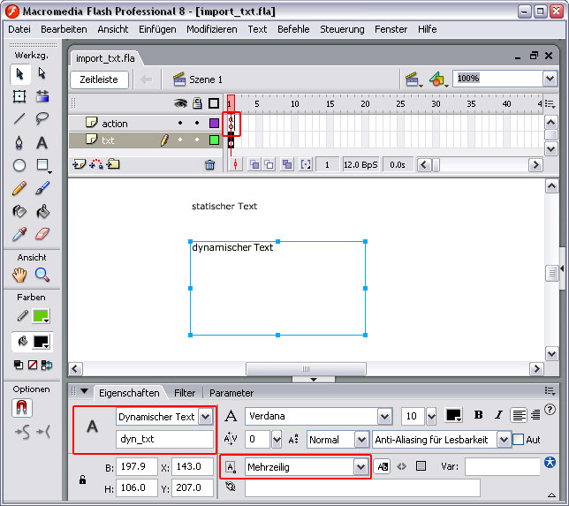This screenshot has height=506, width=569.
Task: Toggle show border around text button
Action: [x=421, y=466]
